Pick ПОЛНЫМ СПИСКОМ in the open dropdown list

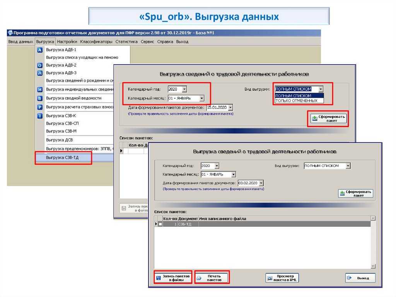click(x=299, y=96)
